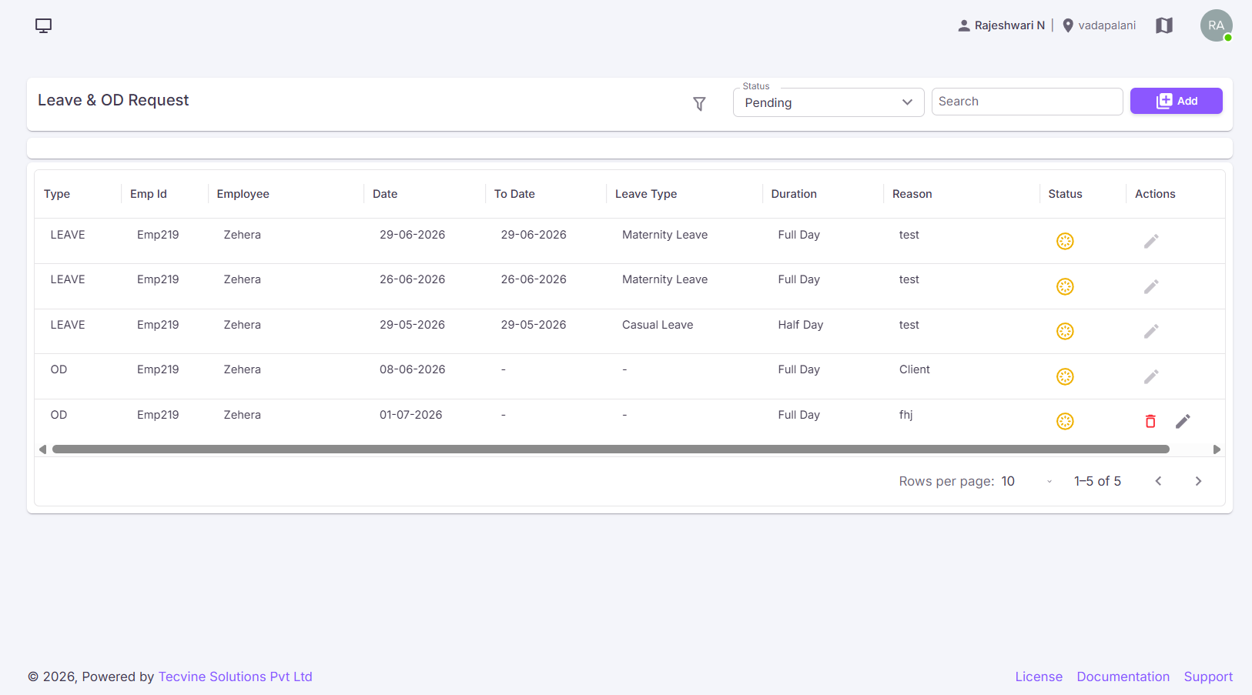Edit the 26-06-2026 Maternity Leave request
The image size is (1252, 695).
1151,286
